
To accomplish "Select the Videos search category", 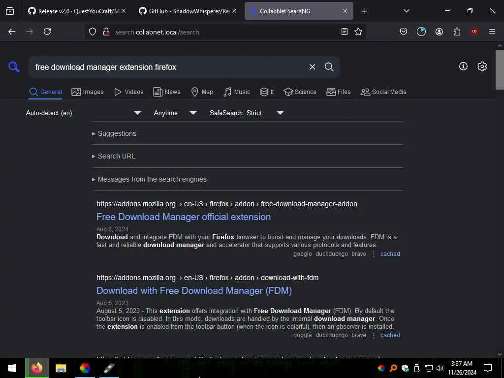I will (x=128, y=92).
